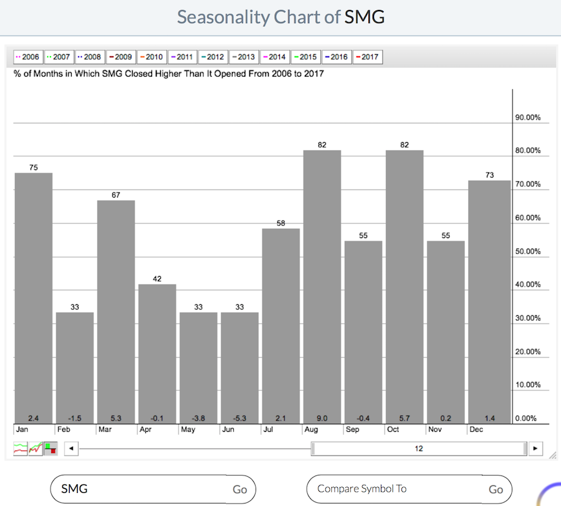Toggle the 2012 year legend button
The image size is (561, 506).
pos(213,57)
